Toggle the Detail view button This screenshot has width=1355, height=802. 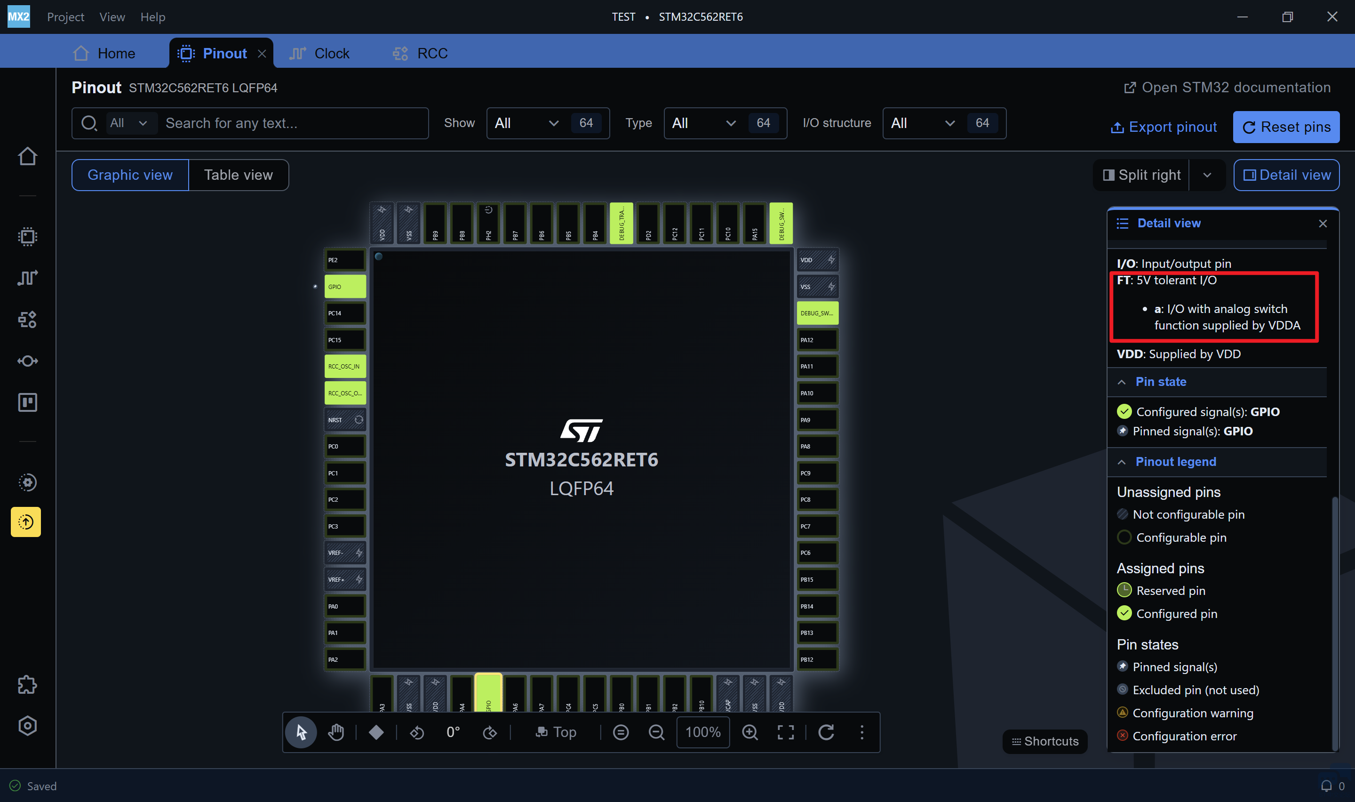click(1286, 175)
